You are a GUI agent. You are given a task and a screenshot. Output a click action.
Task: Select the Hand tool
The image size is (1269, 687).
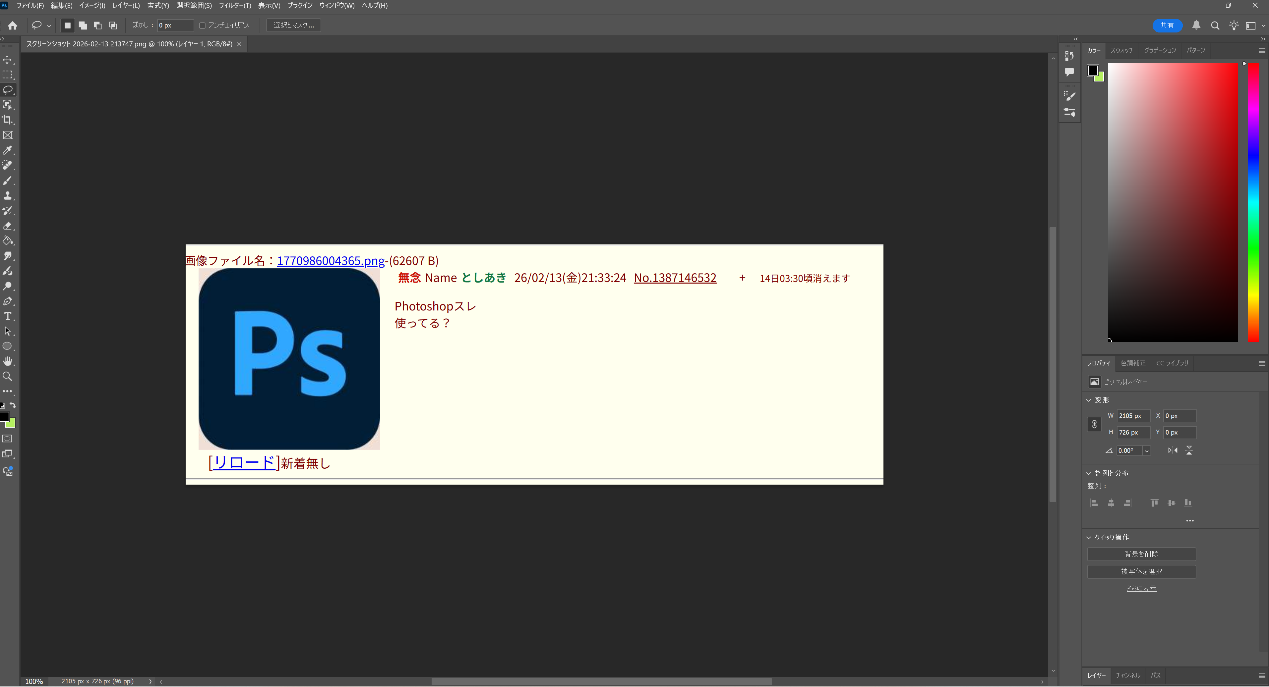pos(7,361)
